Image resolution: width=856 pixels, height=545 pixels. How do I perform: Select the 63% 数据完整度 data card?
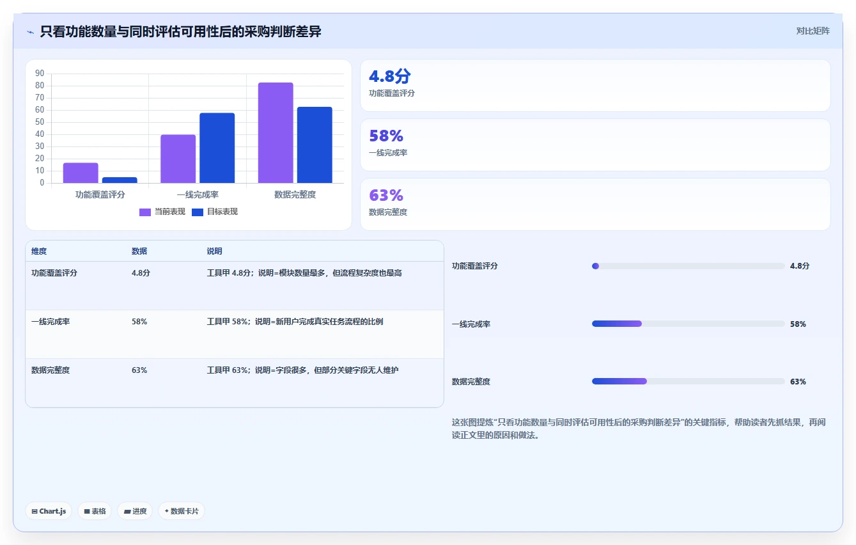point(595,205)
